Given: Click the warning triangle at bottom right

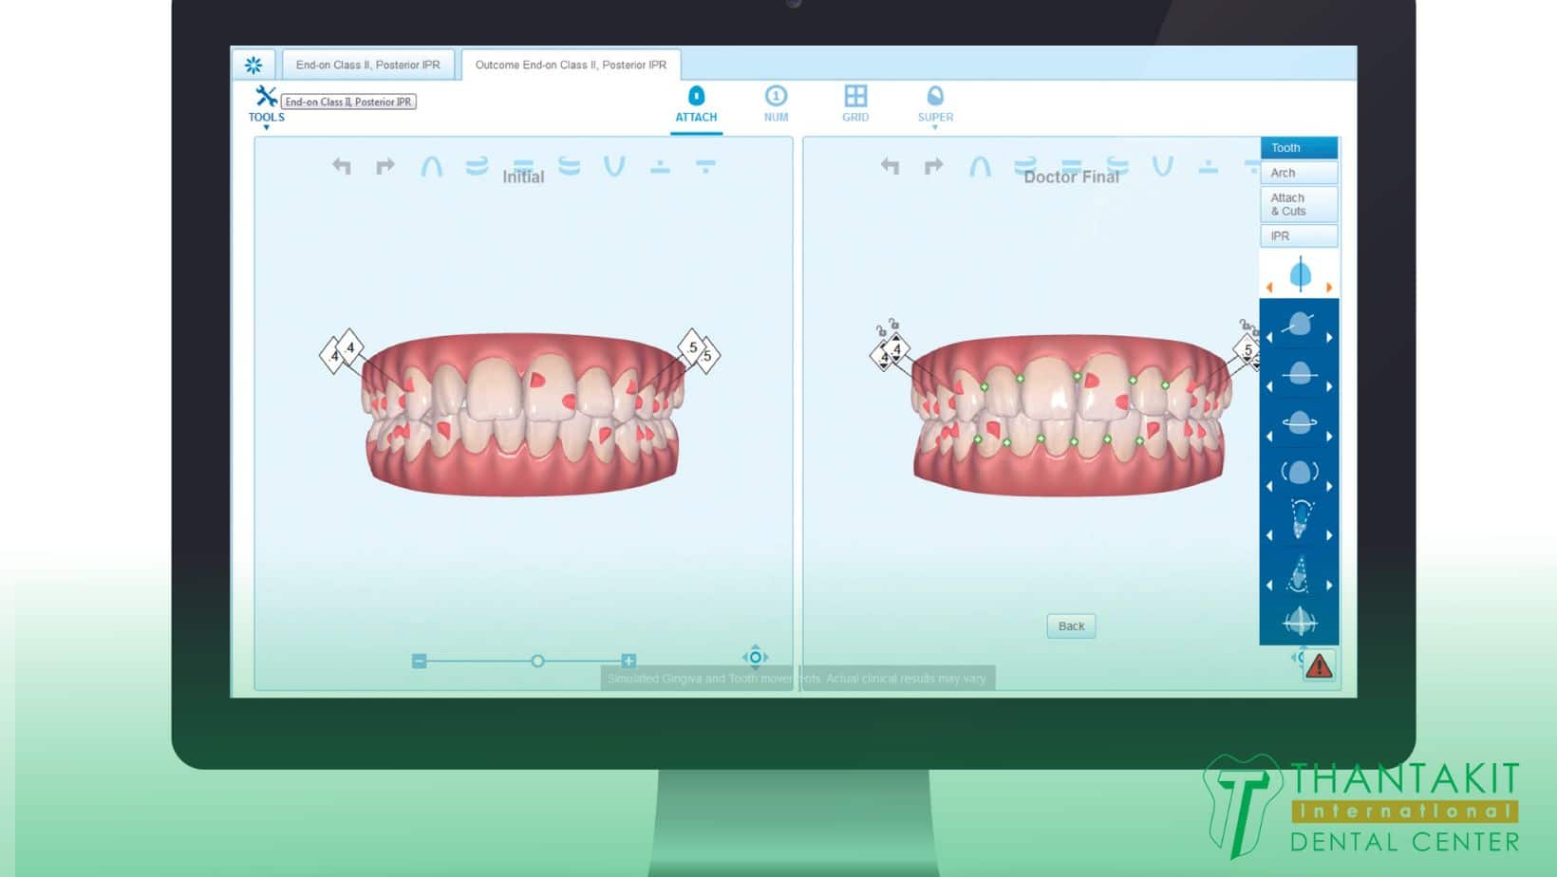Looking at the screenshot, I should 1320,667.
